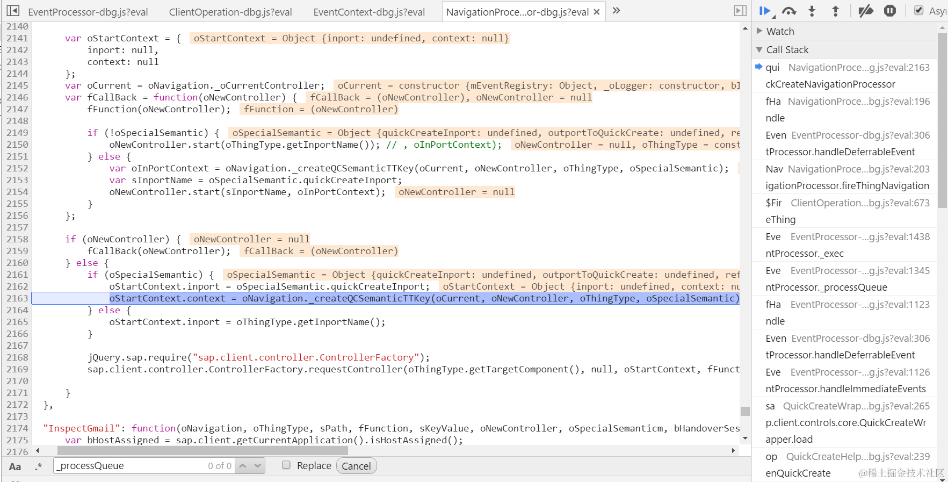Image resolution: width=948 pixels, height=482 pixels.
Task: Select fHandle frame at eval:196
Action: [844, 110]
